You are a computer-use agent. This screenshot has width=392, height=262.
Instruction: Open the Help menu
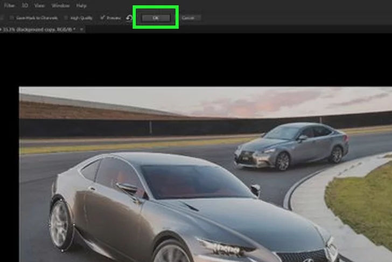pyautogui.click(x=81, y=5)
